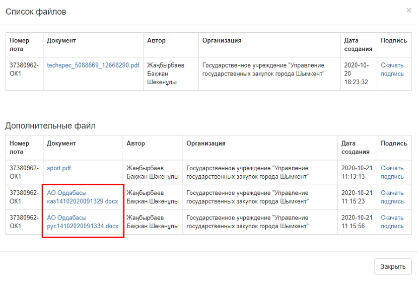The width and height of the screenshot is (418, 281).
Task: Download signature for the Ордабасы каз docx
Action: point(392,197)
